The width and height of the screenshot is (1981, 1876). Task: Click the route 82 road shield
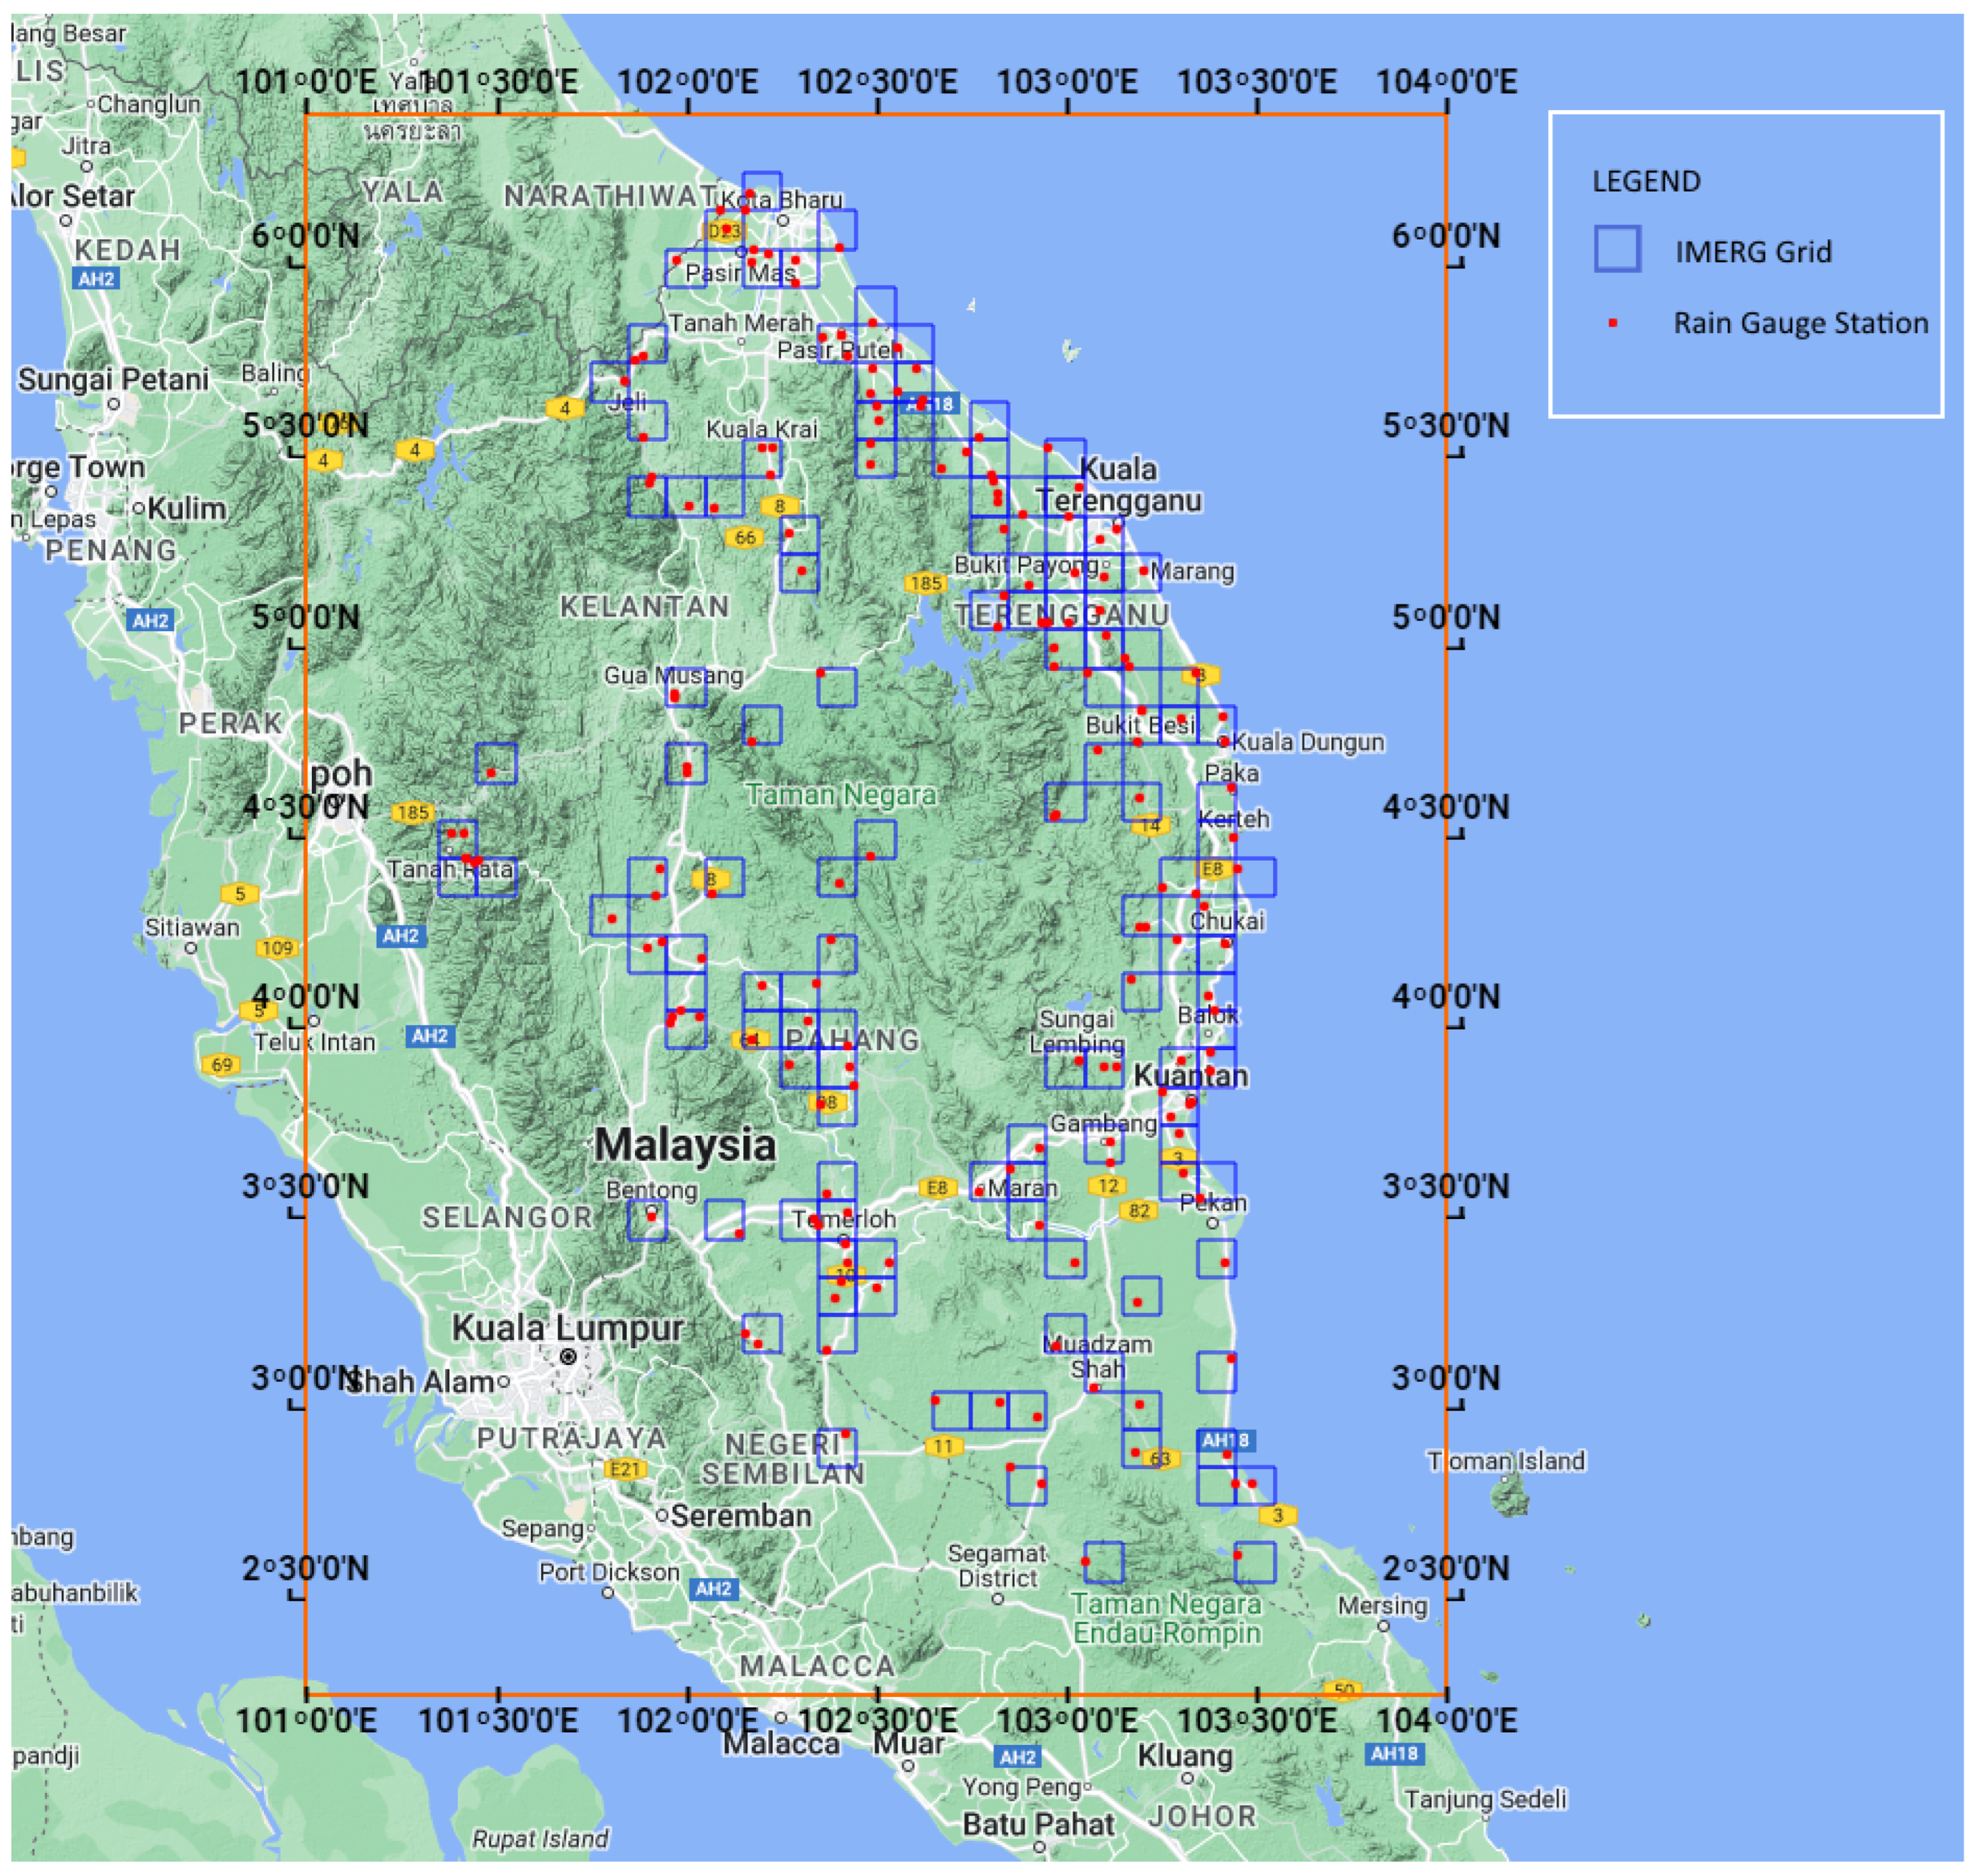pos(1138,1211)
